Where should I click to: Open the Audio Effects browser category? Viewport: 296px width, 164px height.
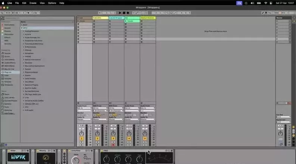click(10, 63)
